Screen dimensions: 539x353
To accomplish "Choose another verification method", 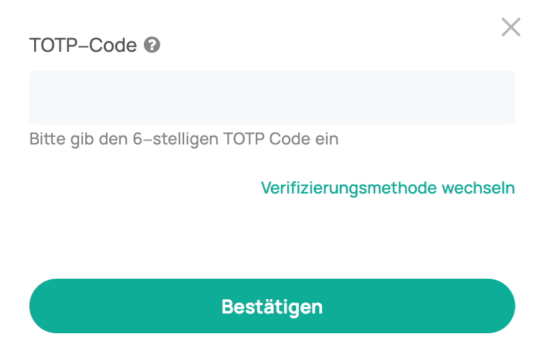I will [388, 187].
